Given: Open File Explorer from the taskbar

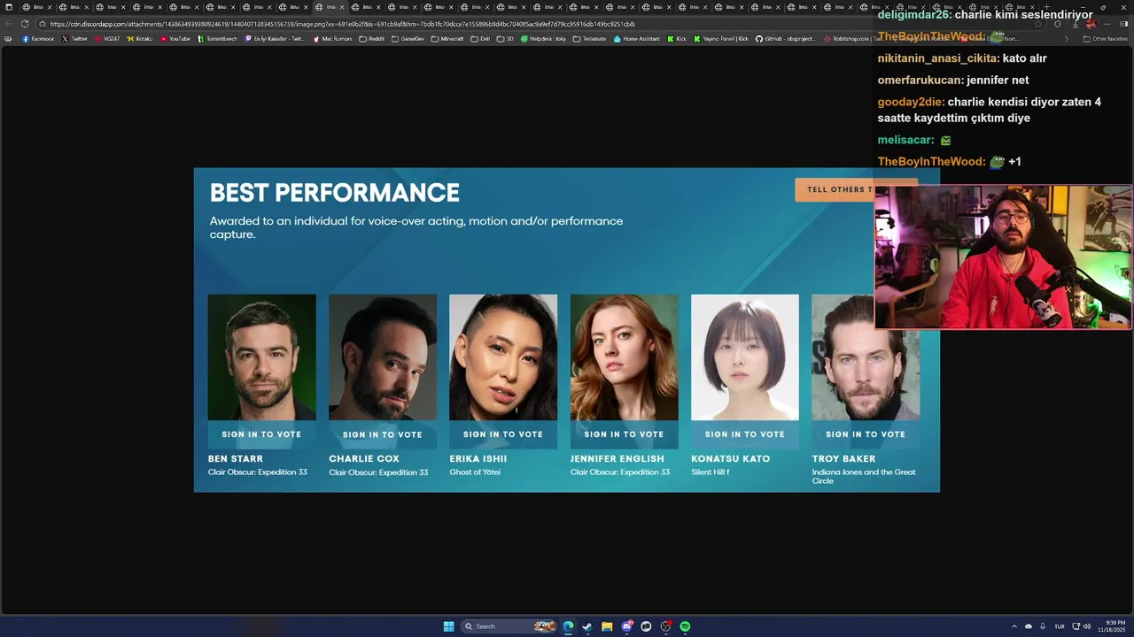Looking at the screenshot, I should coord(607,626).
